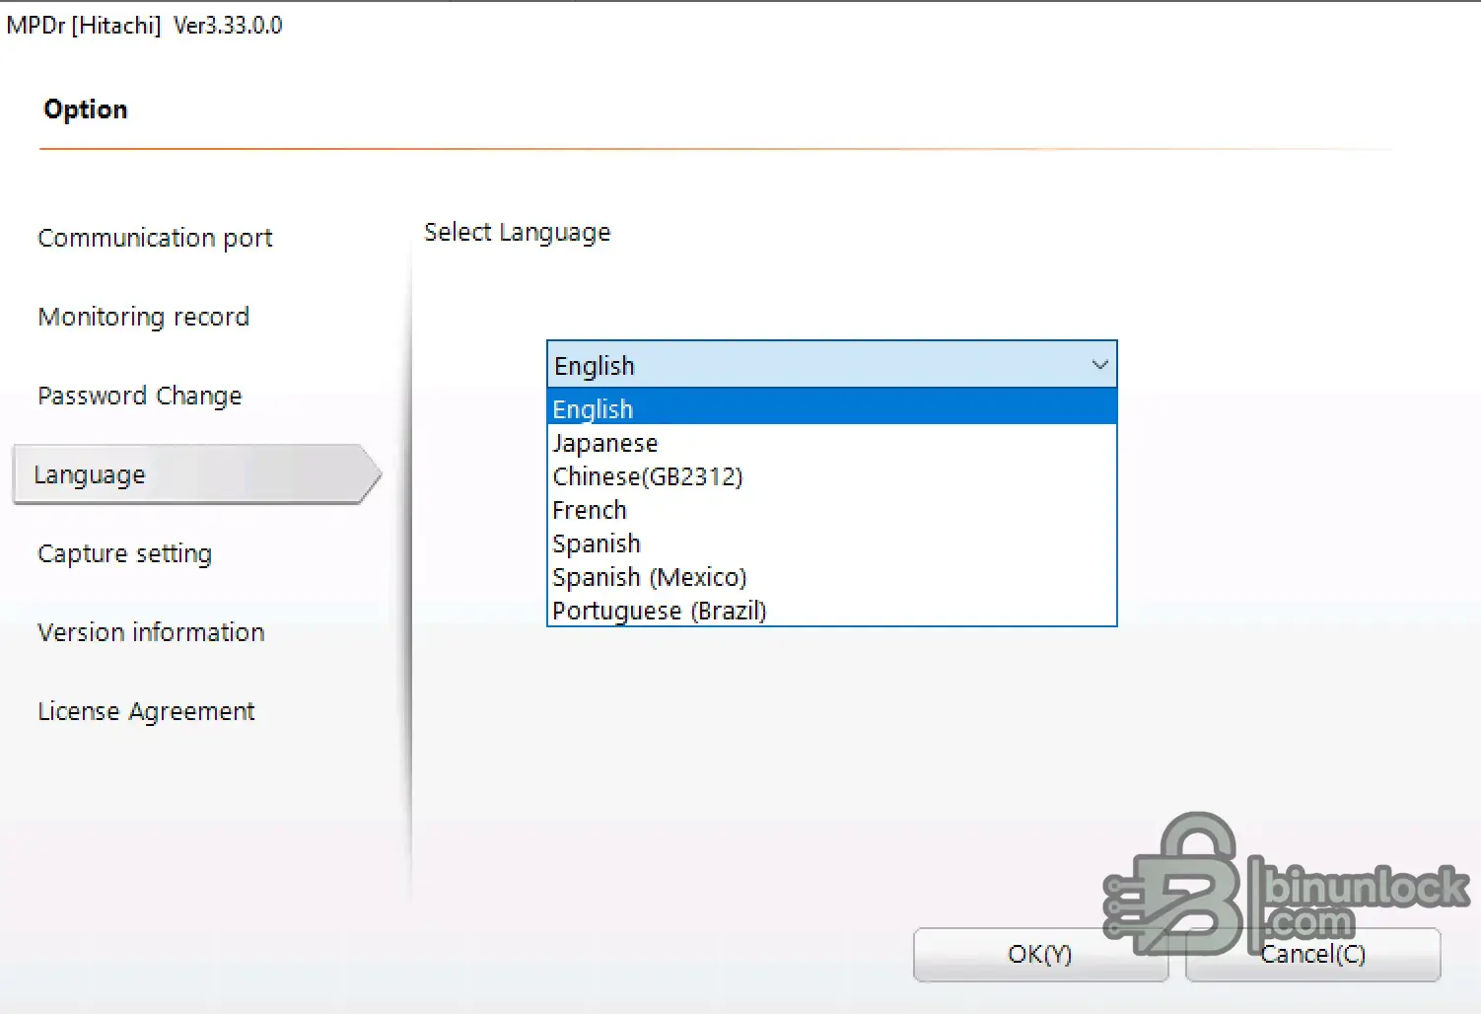Confirm with the OK(Y) button
The width and height of the screenshot is (1481, 1014).
click(x=1040, y=954)
